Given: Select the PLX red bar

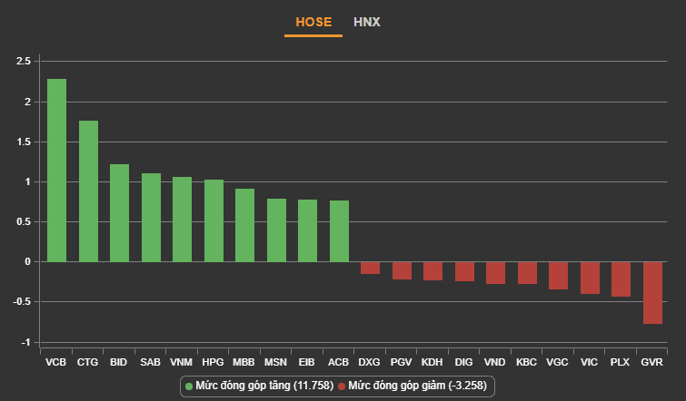Looking at the screenshot, I should click(621, 279).
